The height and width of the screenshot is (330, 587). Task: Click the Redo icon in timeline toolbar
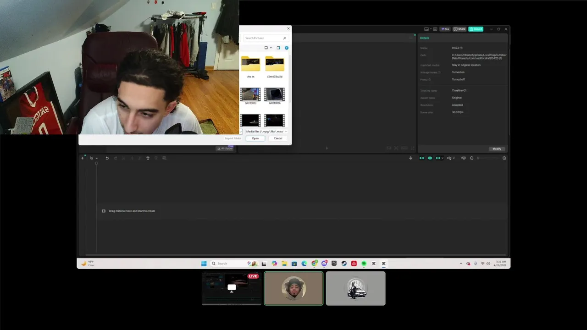point(115,158)
